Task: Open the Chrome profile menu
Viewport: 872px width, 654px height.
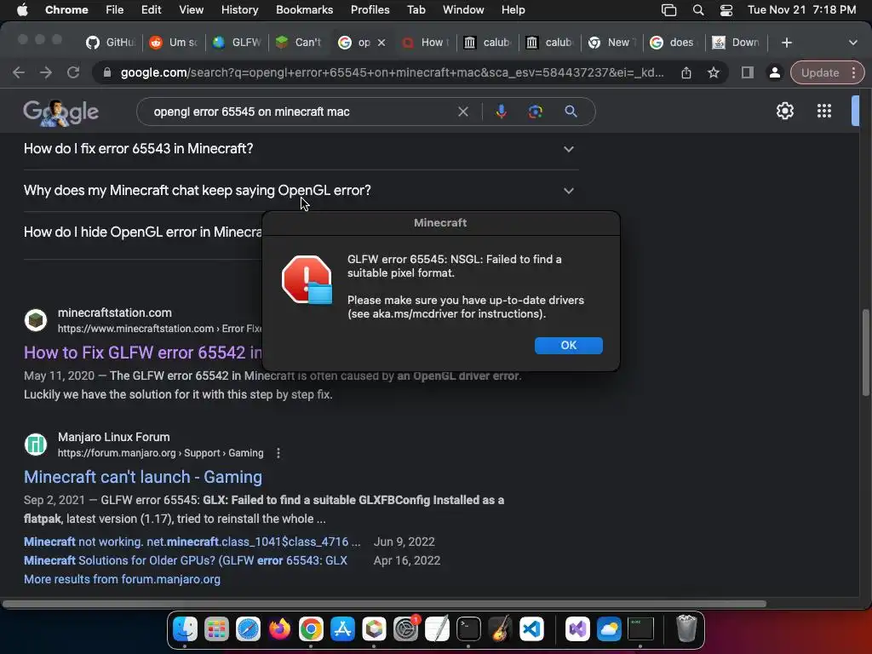Action: [x=774, y=72]
